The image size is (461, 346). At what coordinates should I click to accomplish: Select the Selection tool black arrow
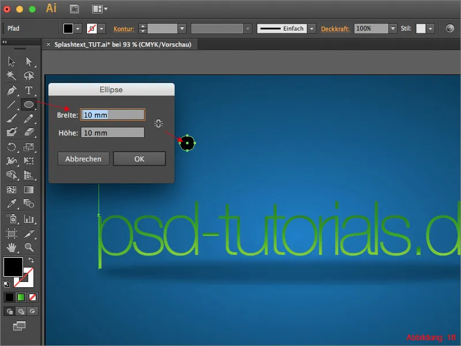click(12, 61)
